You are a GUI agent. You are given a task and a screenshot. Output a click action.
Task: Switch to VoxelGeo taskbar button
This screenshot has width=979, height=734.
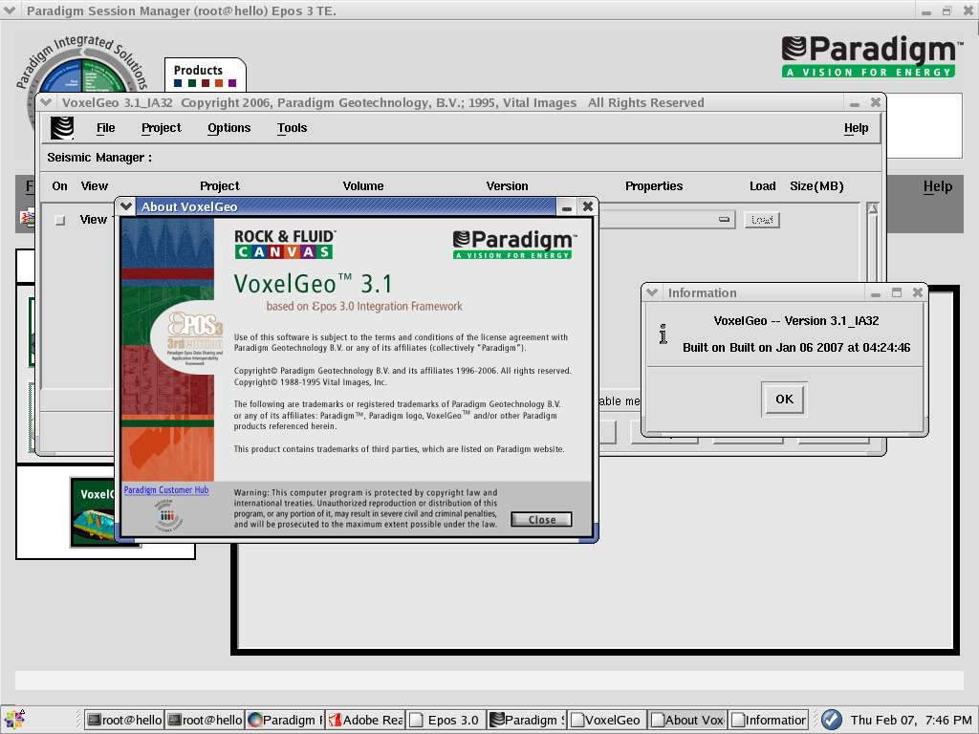point(607,720)
